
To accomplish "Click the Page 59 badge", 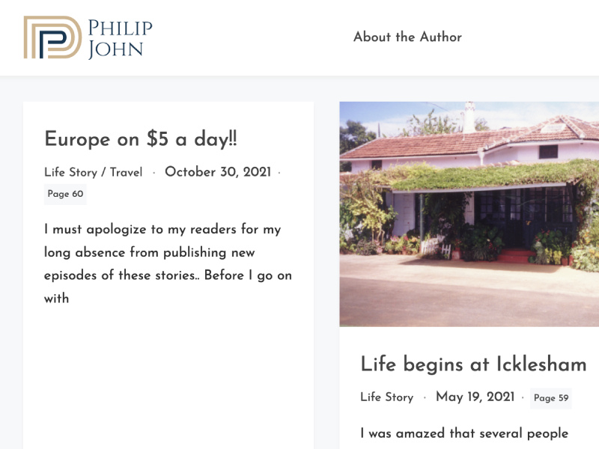I will (550, 398).
